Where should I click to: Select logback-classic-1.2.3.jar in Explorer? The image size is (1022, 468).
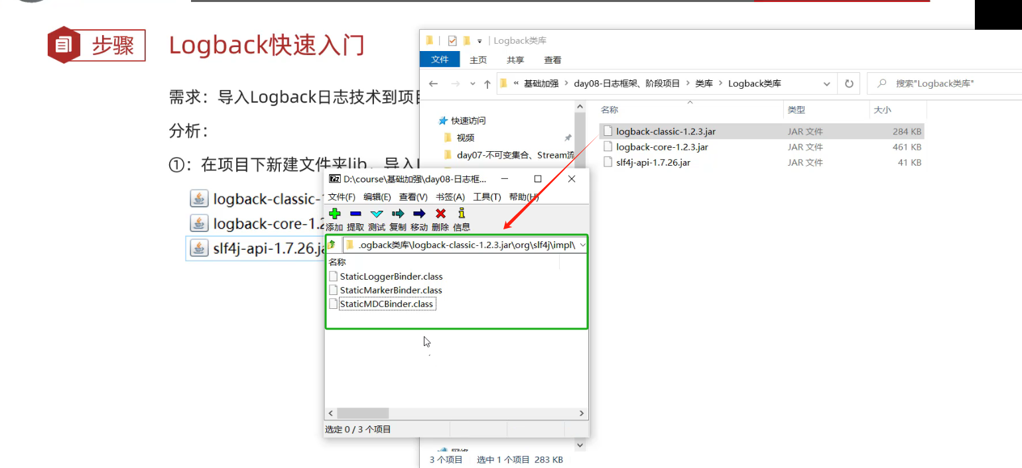tap(762, 132)
